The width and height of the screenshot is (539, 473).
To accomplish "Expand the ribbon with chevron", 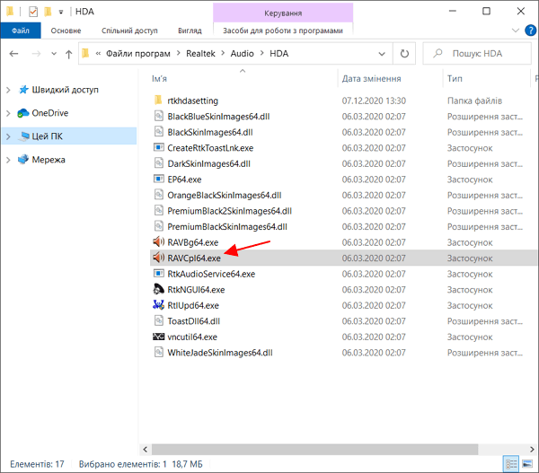I will click(x=516, y=31).
